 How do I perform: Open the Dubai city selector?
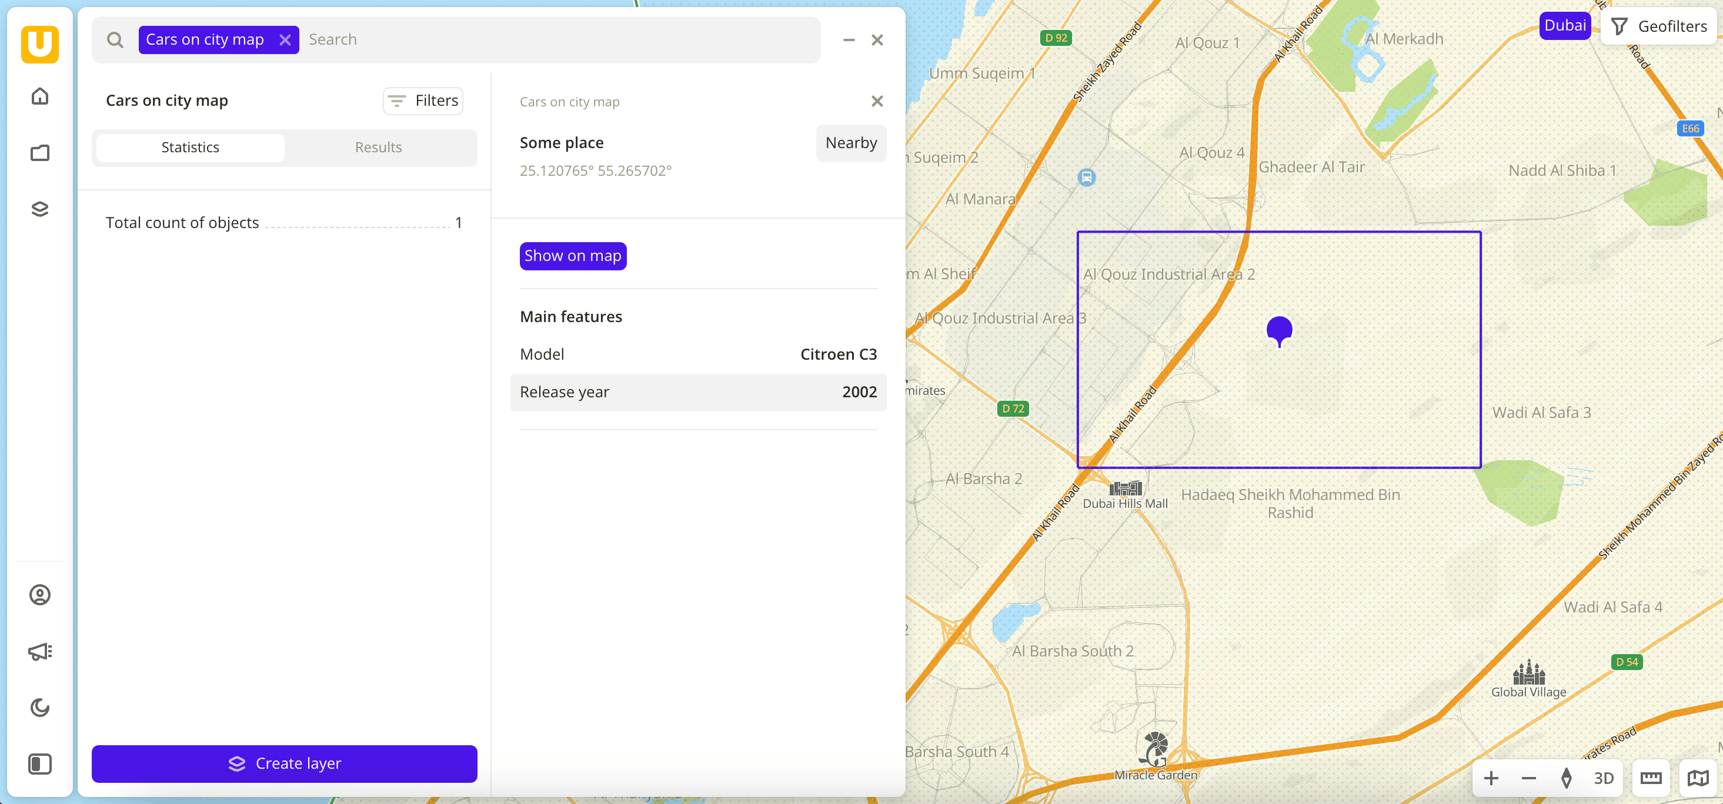point(1564,25)
